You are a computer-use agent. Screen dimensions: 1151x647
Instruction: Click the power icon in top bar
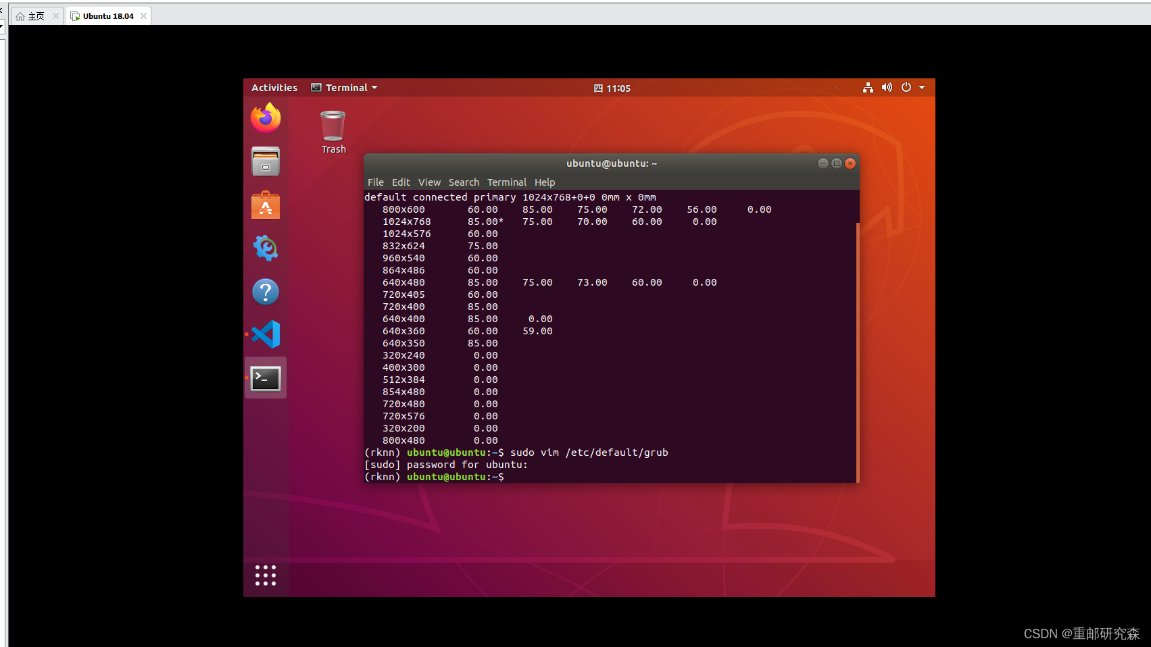906,88
